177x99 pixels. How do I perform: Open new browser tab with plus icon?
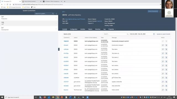64,1
